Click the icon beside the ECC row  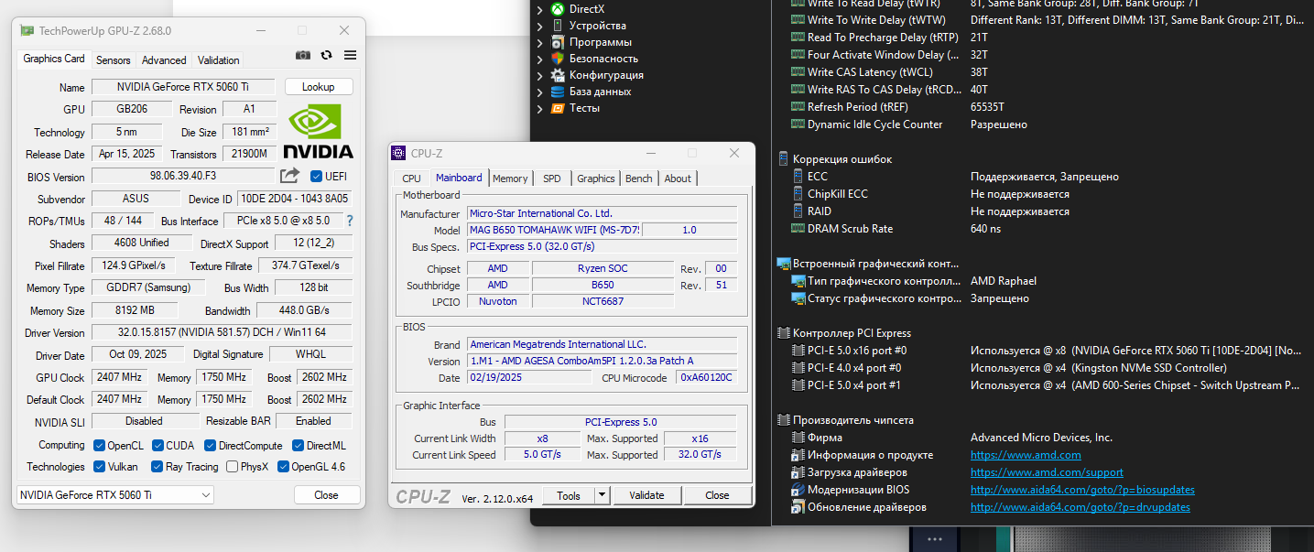[x=798, y=177]
